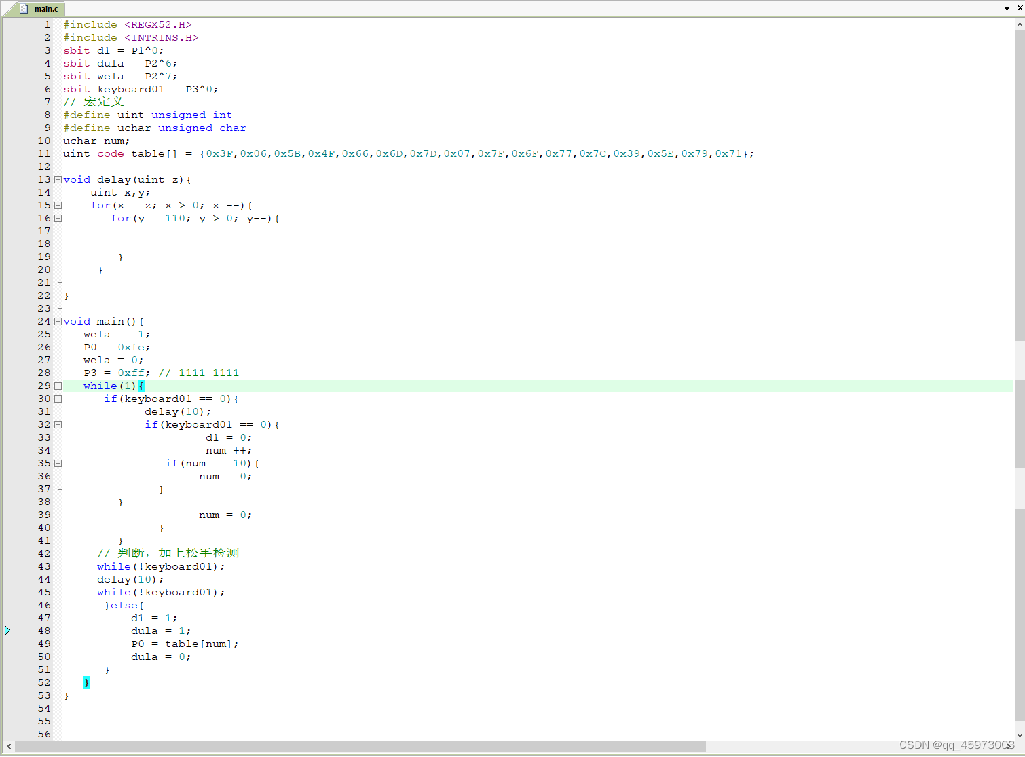The image size is (1025, 757).
Task: Click the highlighted 'while(1)' line
Action: click(x=113, y=386)
